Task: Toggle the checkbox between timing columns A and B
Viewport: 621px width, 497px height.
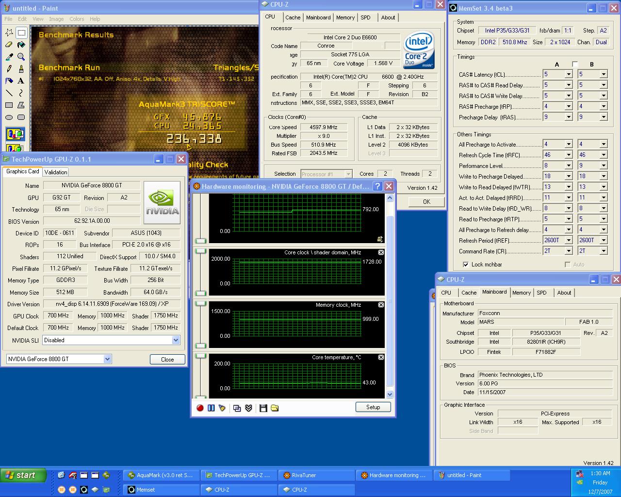Action: (575, 64)
